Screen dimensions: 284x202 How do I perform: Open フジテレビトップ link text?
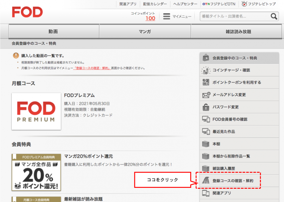(262, 4)
